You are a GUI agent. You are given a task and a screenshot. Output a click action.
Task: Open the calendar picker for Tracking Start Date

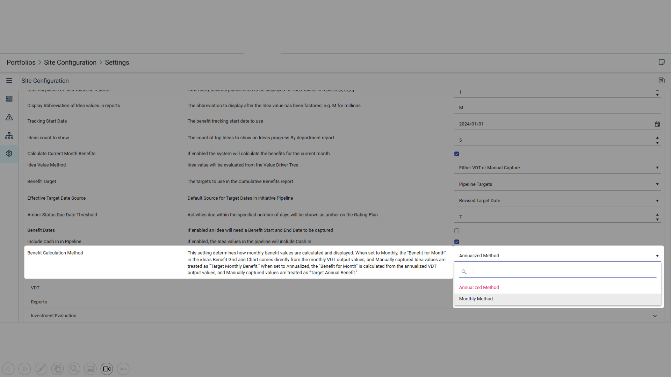point(657,124)
